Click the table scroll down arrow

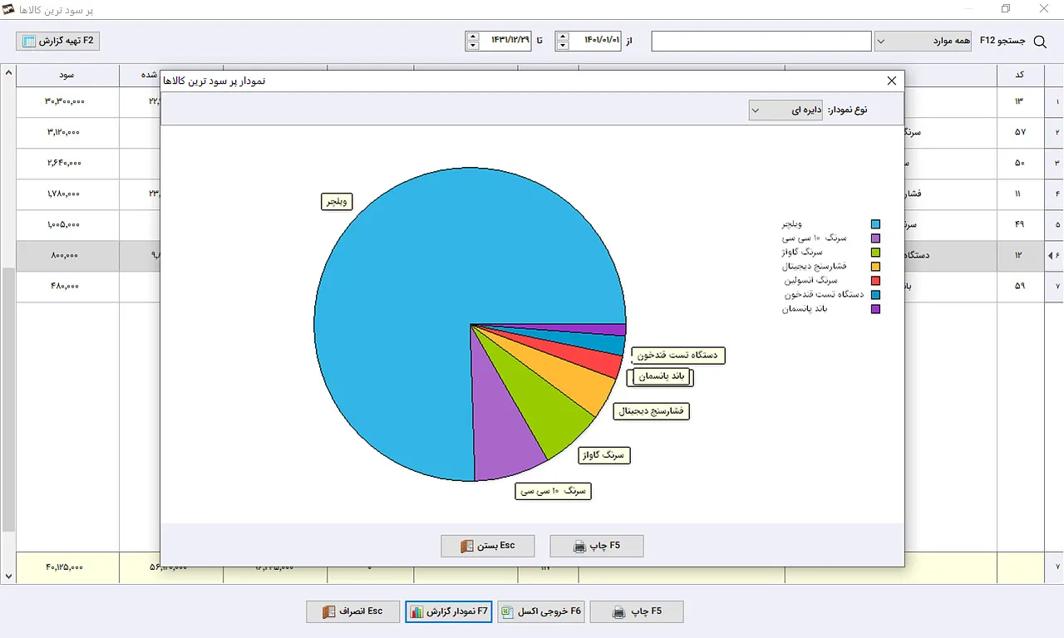coord(8,576)
